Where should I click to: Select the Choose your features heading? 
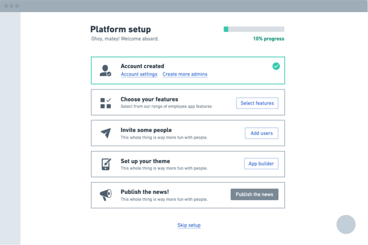click(149, 99)
